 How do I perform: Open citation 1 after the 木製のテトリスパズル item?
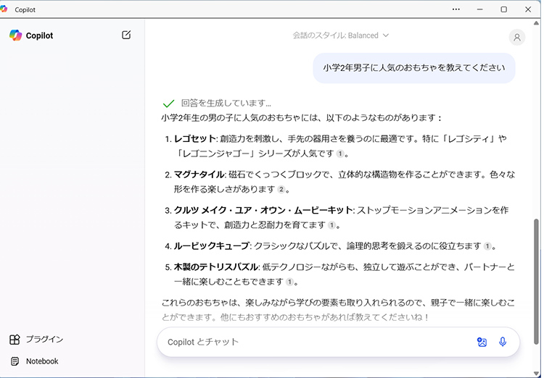click(x=289, y=282)
